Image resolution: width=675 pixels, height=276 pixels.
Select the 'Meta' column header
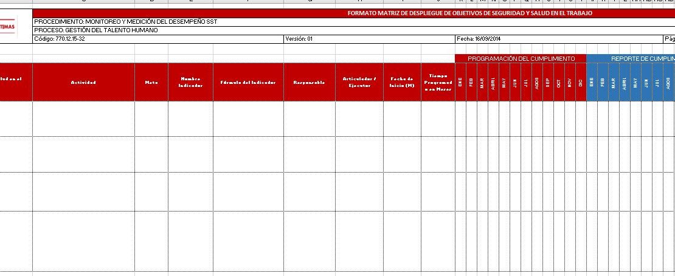pyautogui.click(x=151, y=82)
